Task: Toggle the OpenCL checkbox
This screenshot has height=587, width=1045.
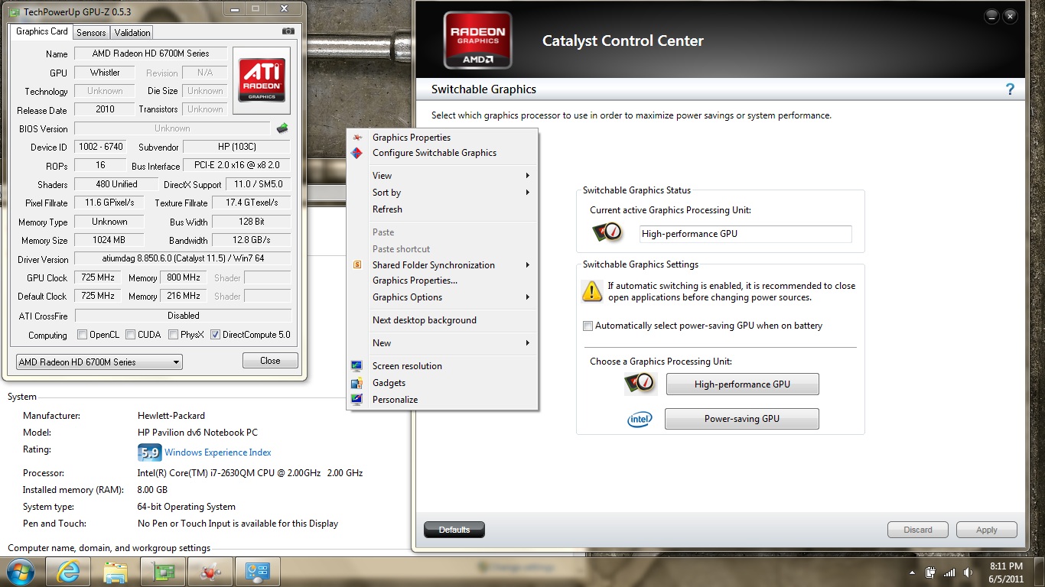Action: pos(83,335)
